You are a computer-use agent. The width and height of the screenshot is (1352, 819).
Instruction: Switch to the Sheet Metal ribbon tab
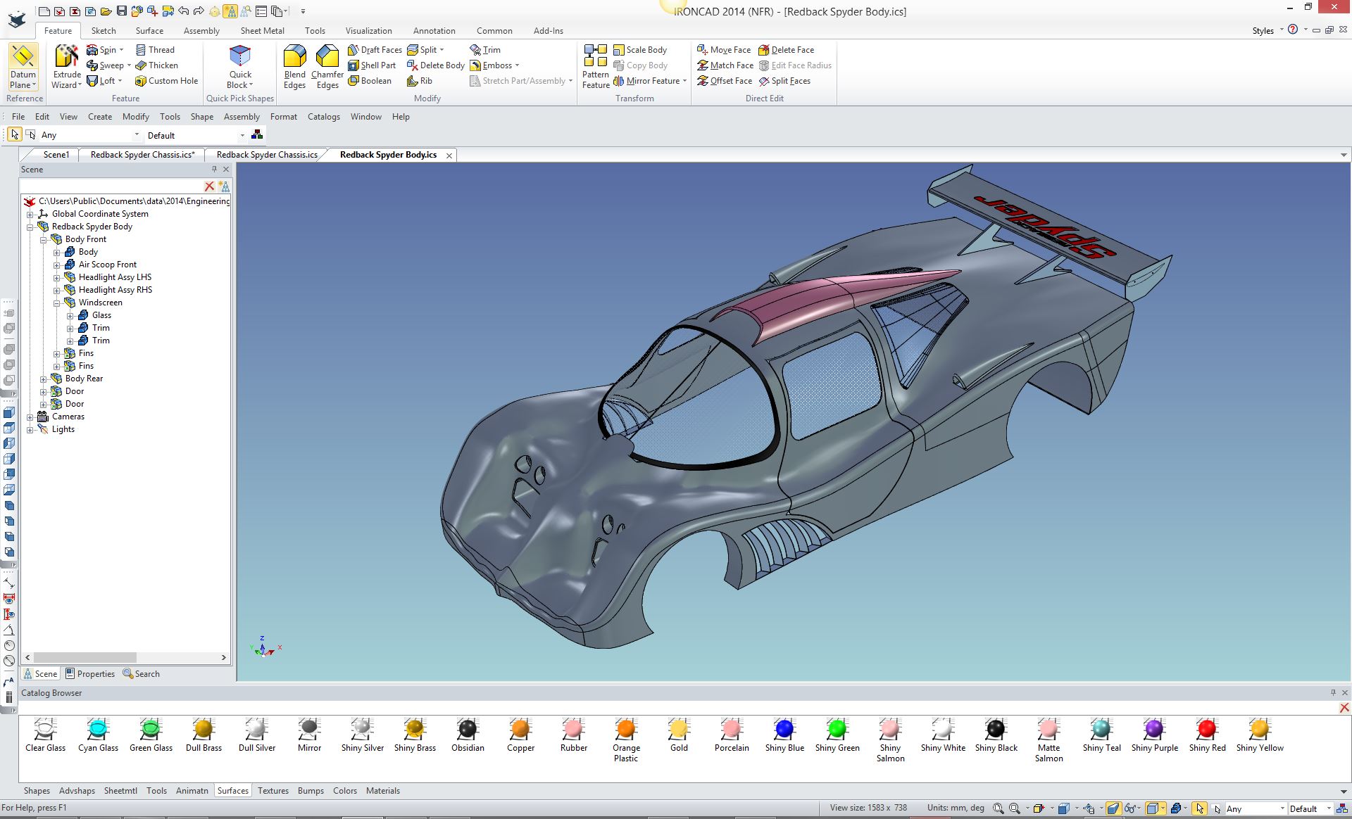262,31
